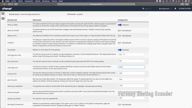The image size is (192, 108).
Task: Open the Archivo menu
Action: 14,1
